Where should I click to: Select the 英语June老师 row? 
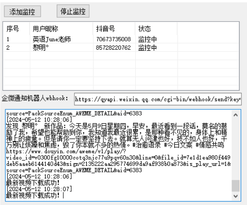[x=52, y=40]
